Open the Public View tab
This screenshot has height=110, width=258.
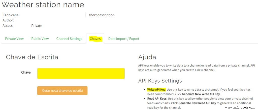point(40,39)
